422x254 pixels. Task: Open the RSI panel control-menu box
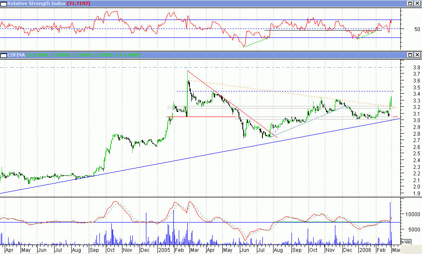(3, 3)
